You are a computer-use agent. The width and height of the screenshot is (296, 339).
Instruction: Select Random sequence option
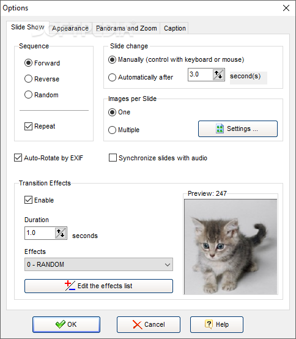(41, 95)
